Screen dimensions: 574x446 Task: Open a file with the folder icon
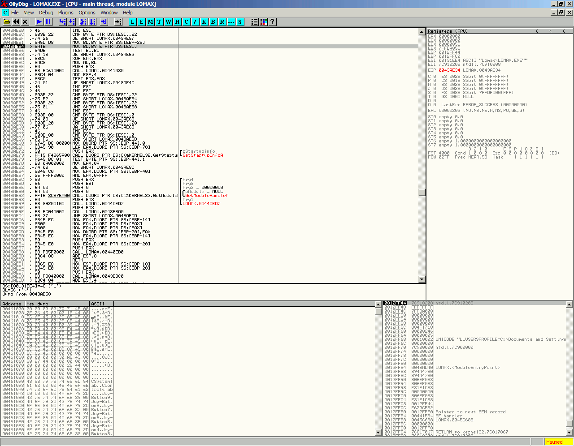point(7,21)
